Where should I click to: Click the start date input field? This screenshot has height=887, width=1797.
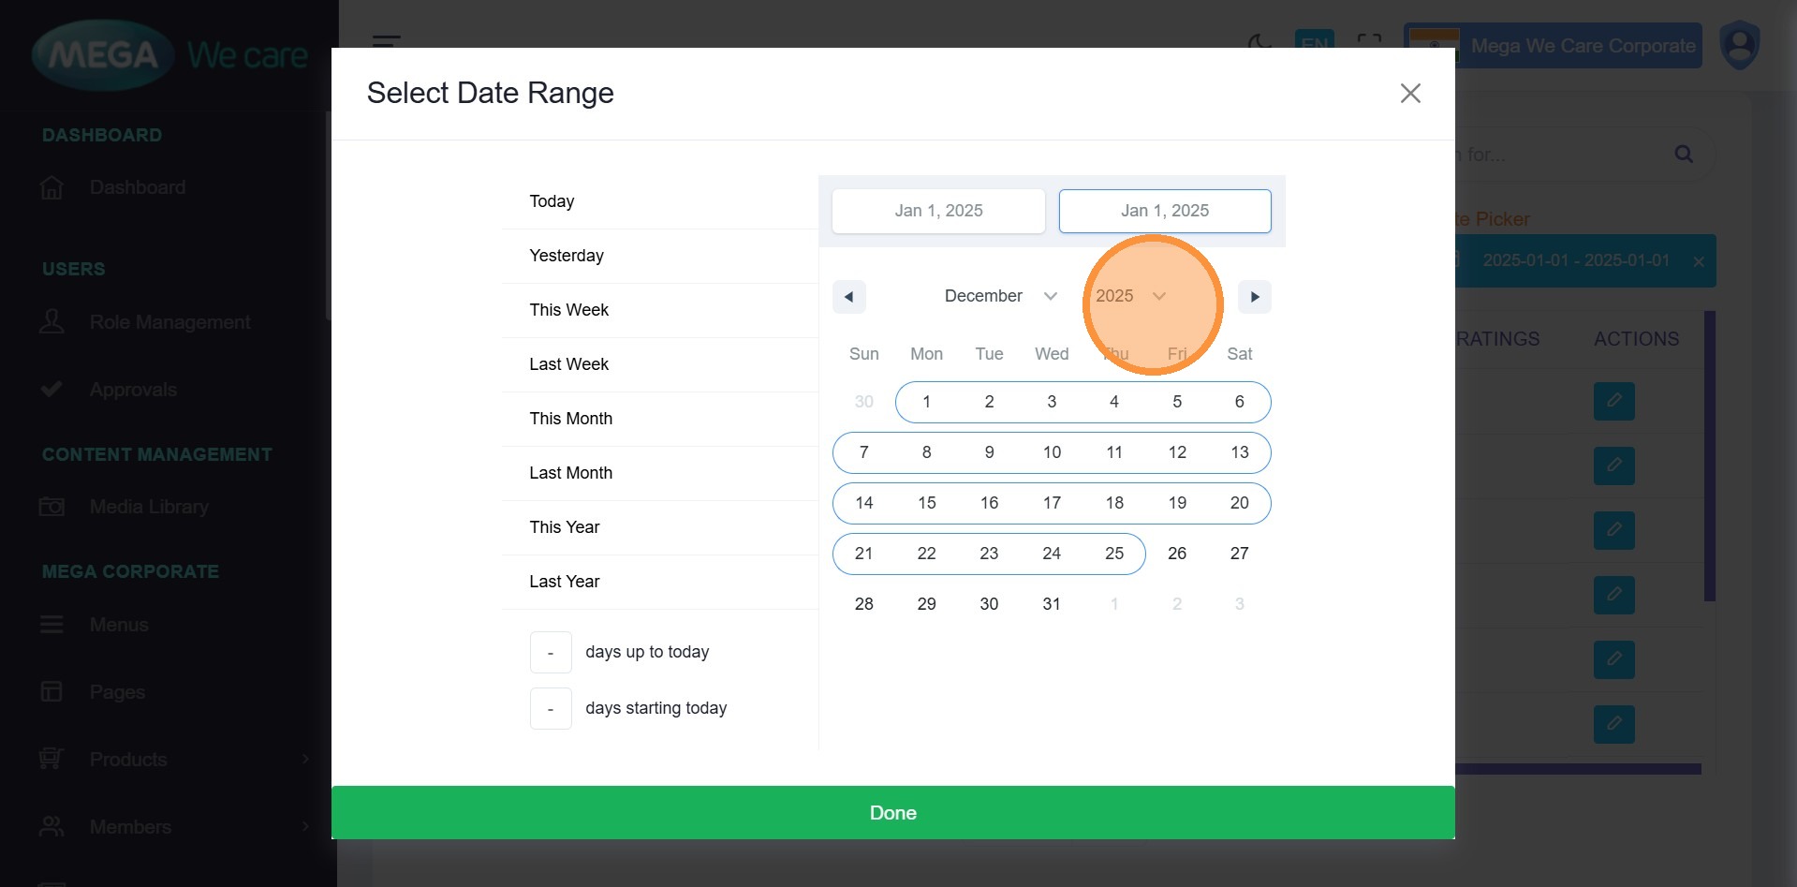938,211
